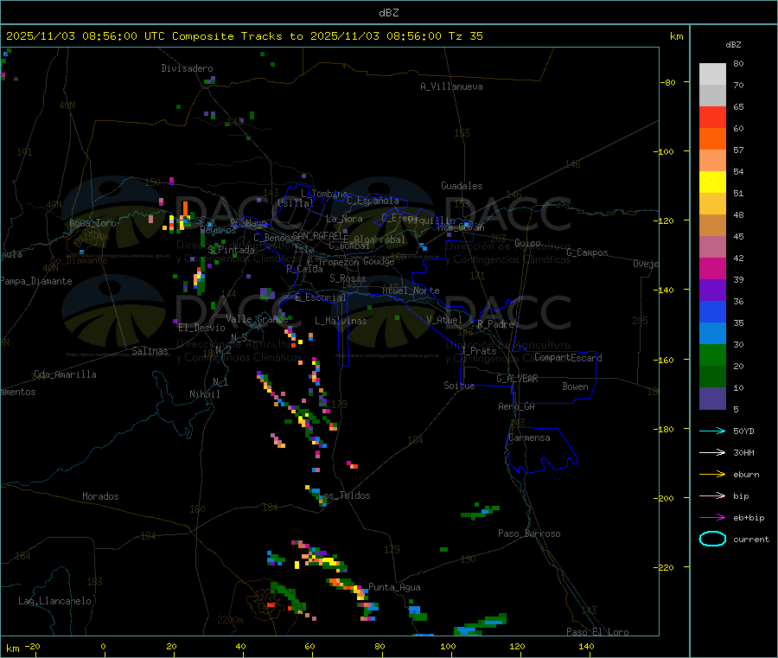The height and width of the screenshot is (658, 778).
Task: Click the A_Villanueva map label
Action: pyautogui.click(x=451, y=86)
